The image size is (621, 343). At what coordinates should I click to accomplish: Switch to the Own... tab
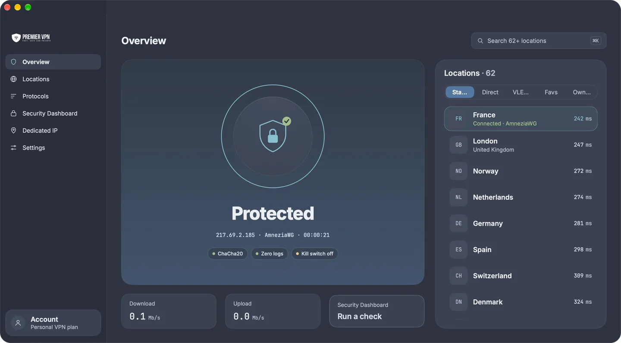(582, 92)
